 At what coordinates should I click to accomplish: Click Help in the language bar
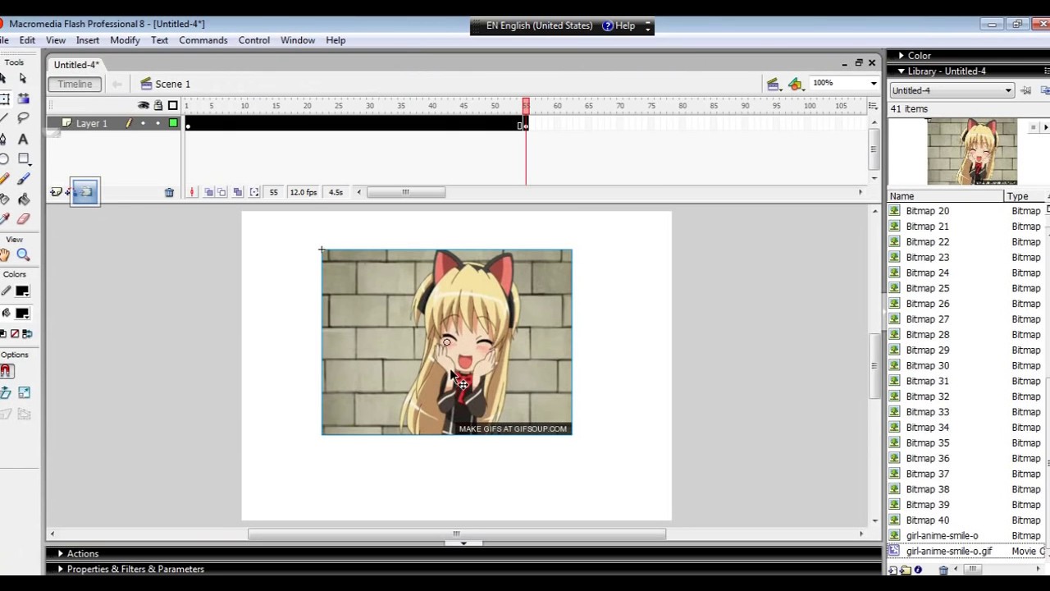point(619,25)
